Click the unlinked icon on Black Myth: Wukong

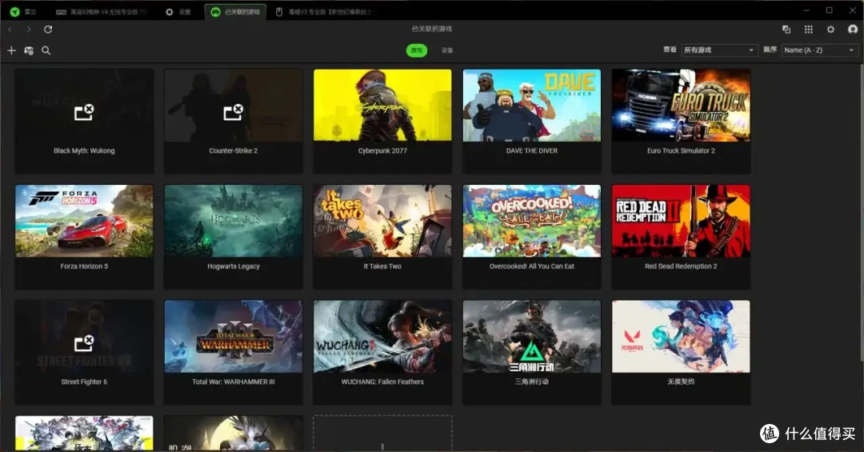click(x=84, y=112)
